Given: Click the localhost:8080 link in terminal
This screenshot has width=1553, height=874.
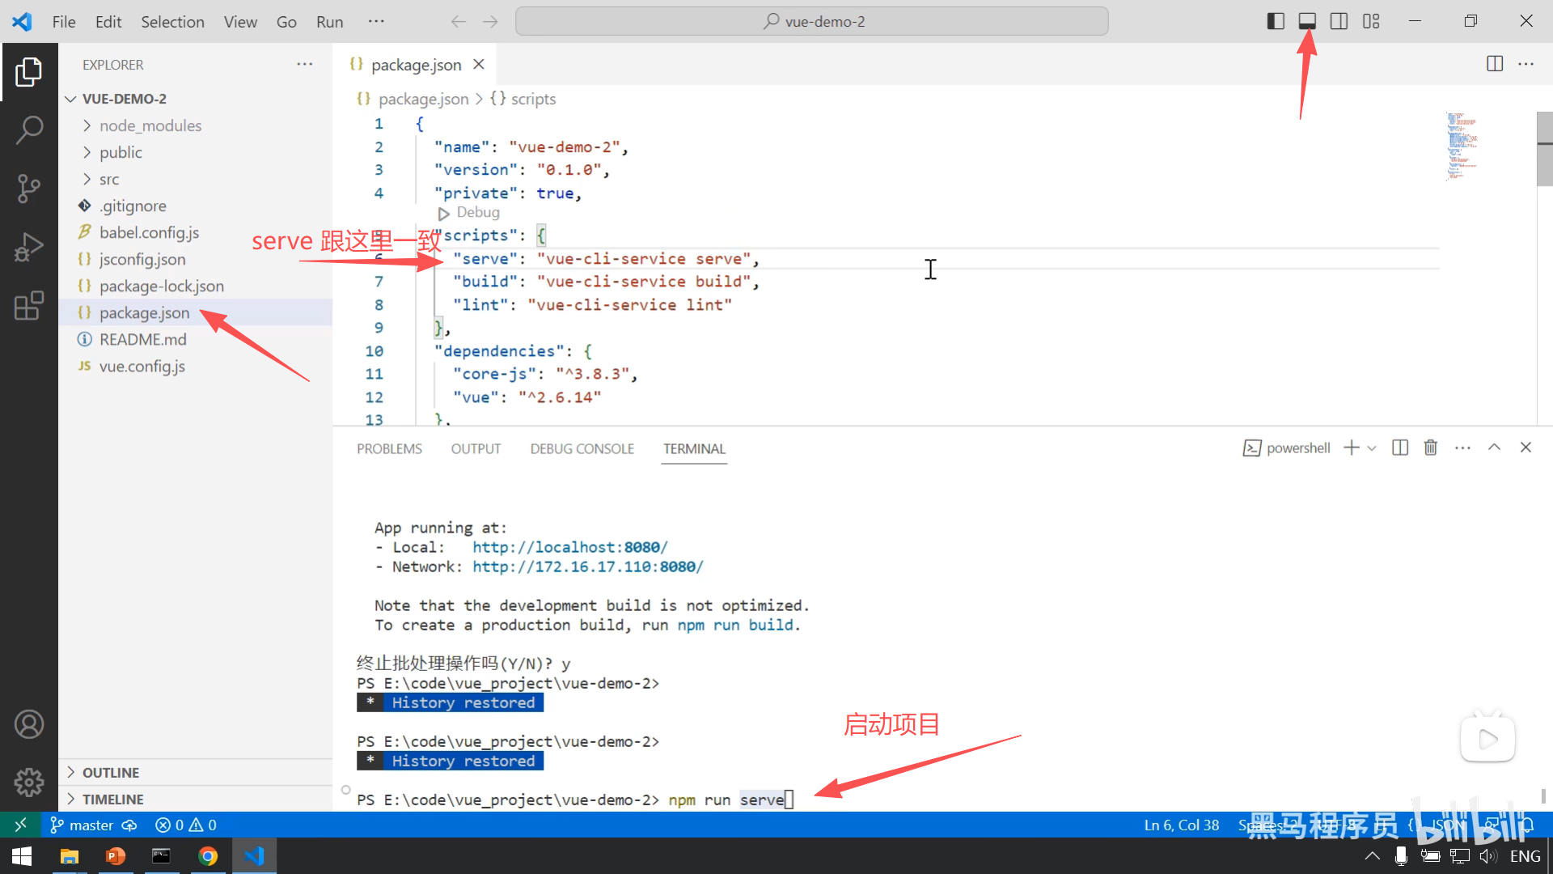Looking at the screenshot, I should tap(569, 547).
